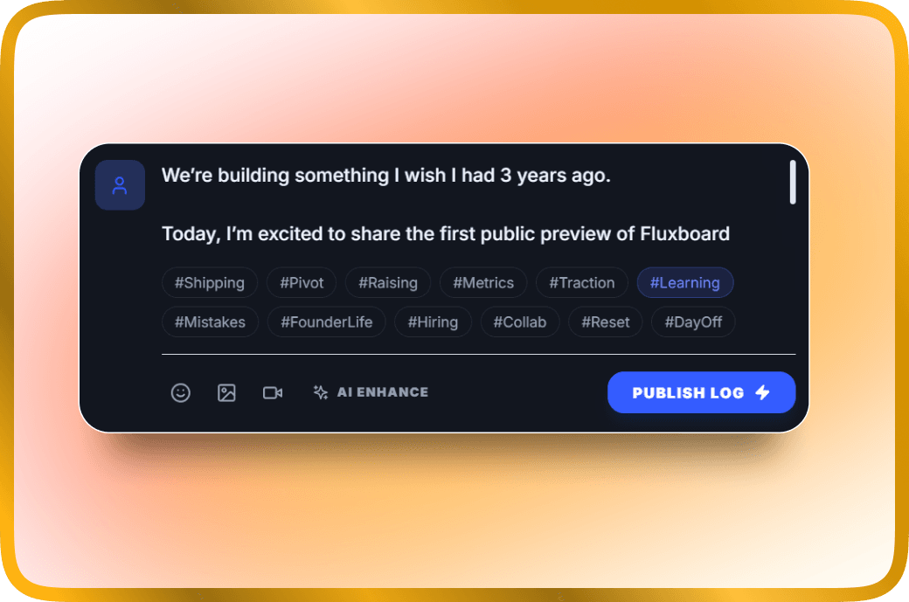Enable the #Traction tag
The height and width of the screenshot is (602, 909).
(x=582, y=282)
